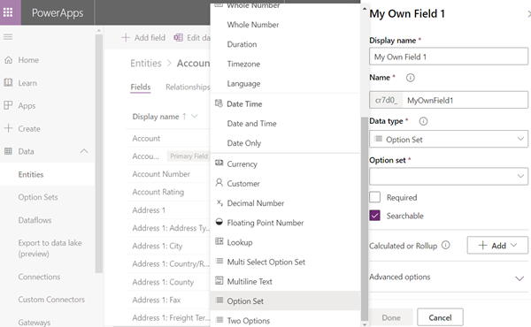Image resolution: width=531 pixels, height=327 pixels.
Task: Open the Display name column filter chevron
Action: [195, 117]
